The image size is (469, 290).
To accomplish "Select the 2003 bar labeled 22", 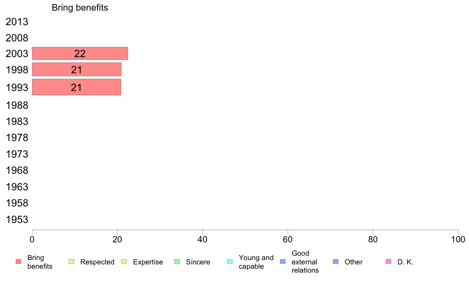I will click(x=80, y=54).
